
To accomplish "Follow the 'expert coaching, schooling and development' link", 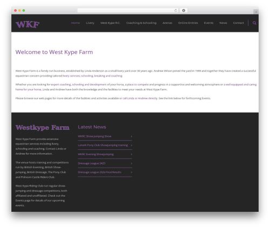I will pyautogui.click(x=79, y=85).
